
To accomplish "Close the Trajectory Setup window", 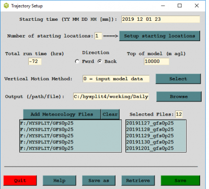I will click(x=196, y=6).
